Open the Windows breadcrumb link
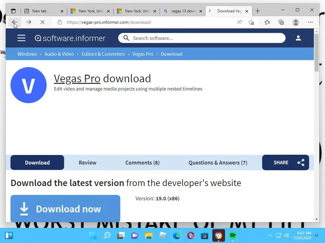Image resolution: width=325 pixels, height=243 pixels. click(x=27, y=54)
